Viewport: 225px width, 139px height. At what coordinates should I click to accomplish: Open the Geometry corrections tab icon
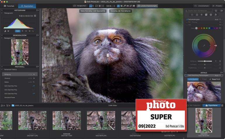[x=206, y=15]
